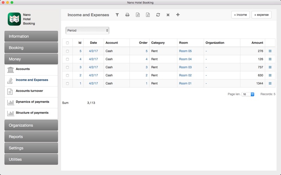Viewport: 281px width, 175px height.
Task: Click the document export icon
Action: (x=138, y=15)
